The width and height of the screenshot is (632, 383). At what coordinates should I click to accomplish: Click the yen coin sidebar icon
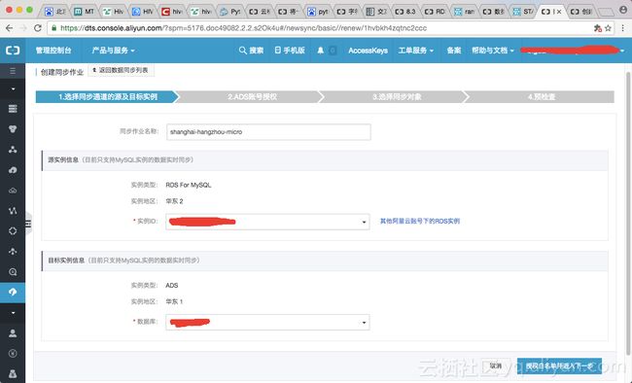[13, 354]
